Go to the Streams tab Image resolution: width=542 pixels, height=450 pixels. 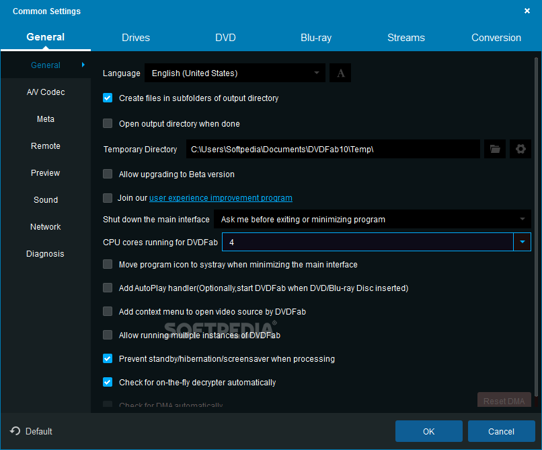406,38
